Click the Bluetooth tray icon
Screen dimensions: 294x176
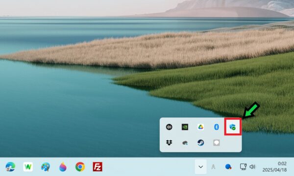pos(217,127)
